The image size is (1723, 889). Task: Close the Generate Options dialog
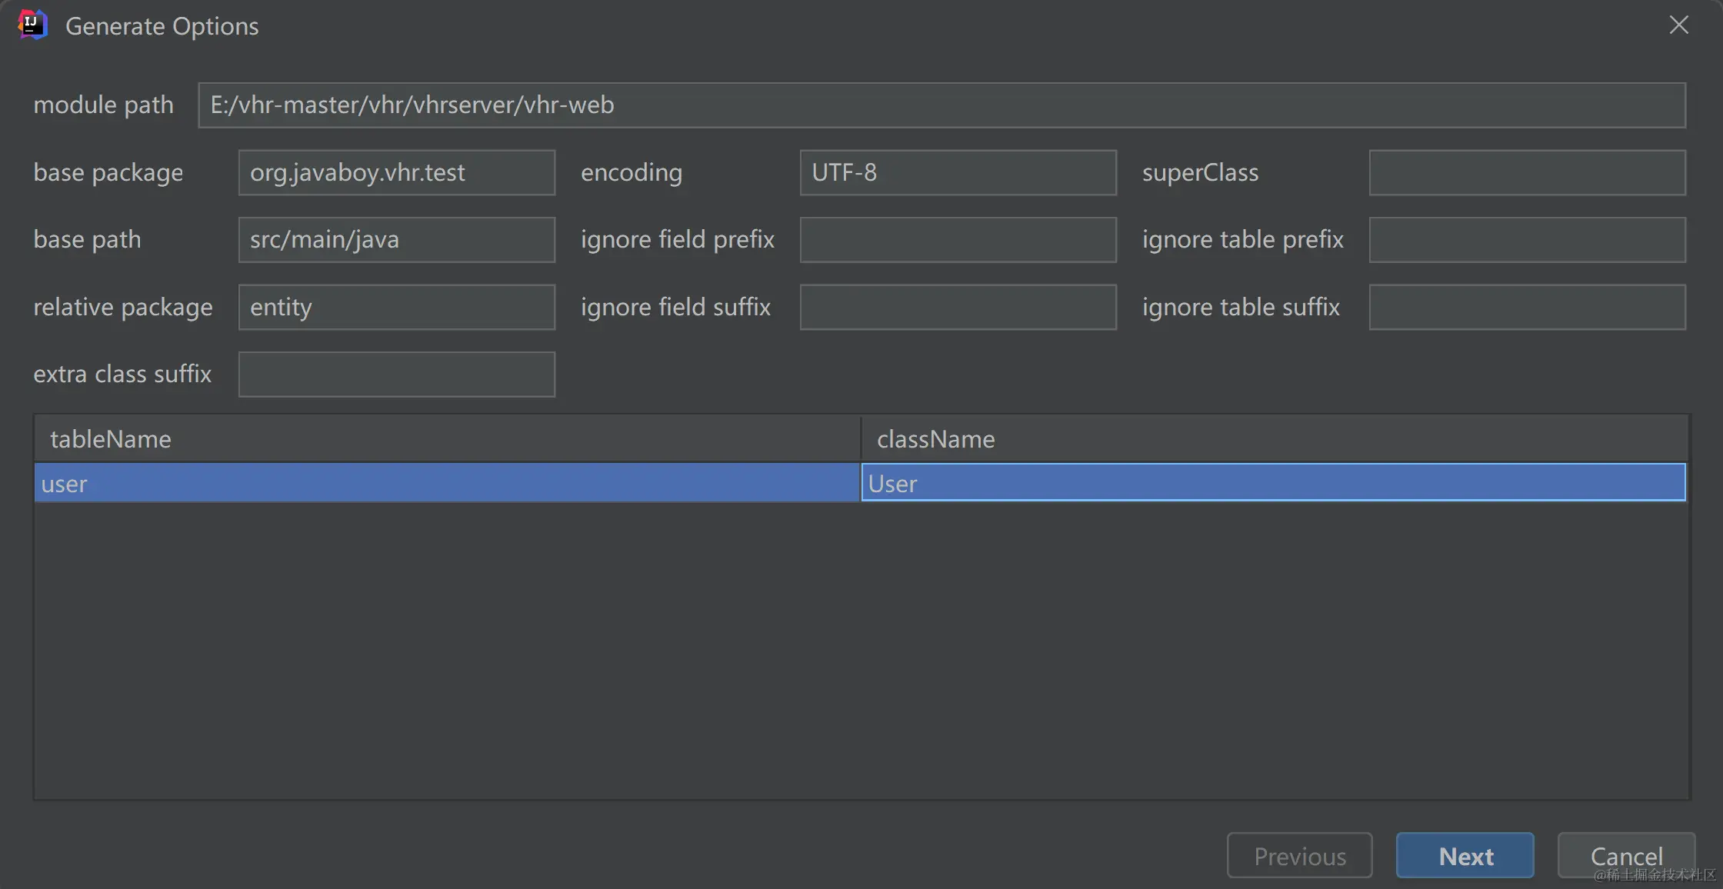(x=1678, y=25)
